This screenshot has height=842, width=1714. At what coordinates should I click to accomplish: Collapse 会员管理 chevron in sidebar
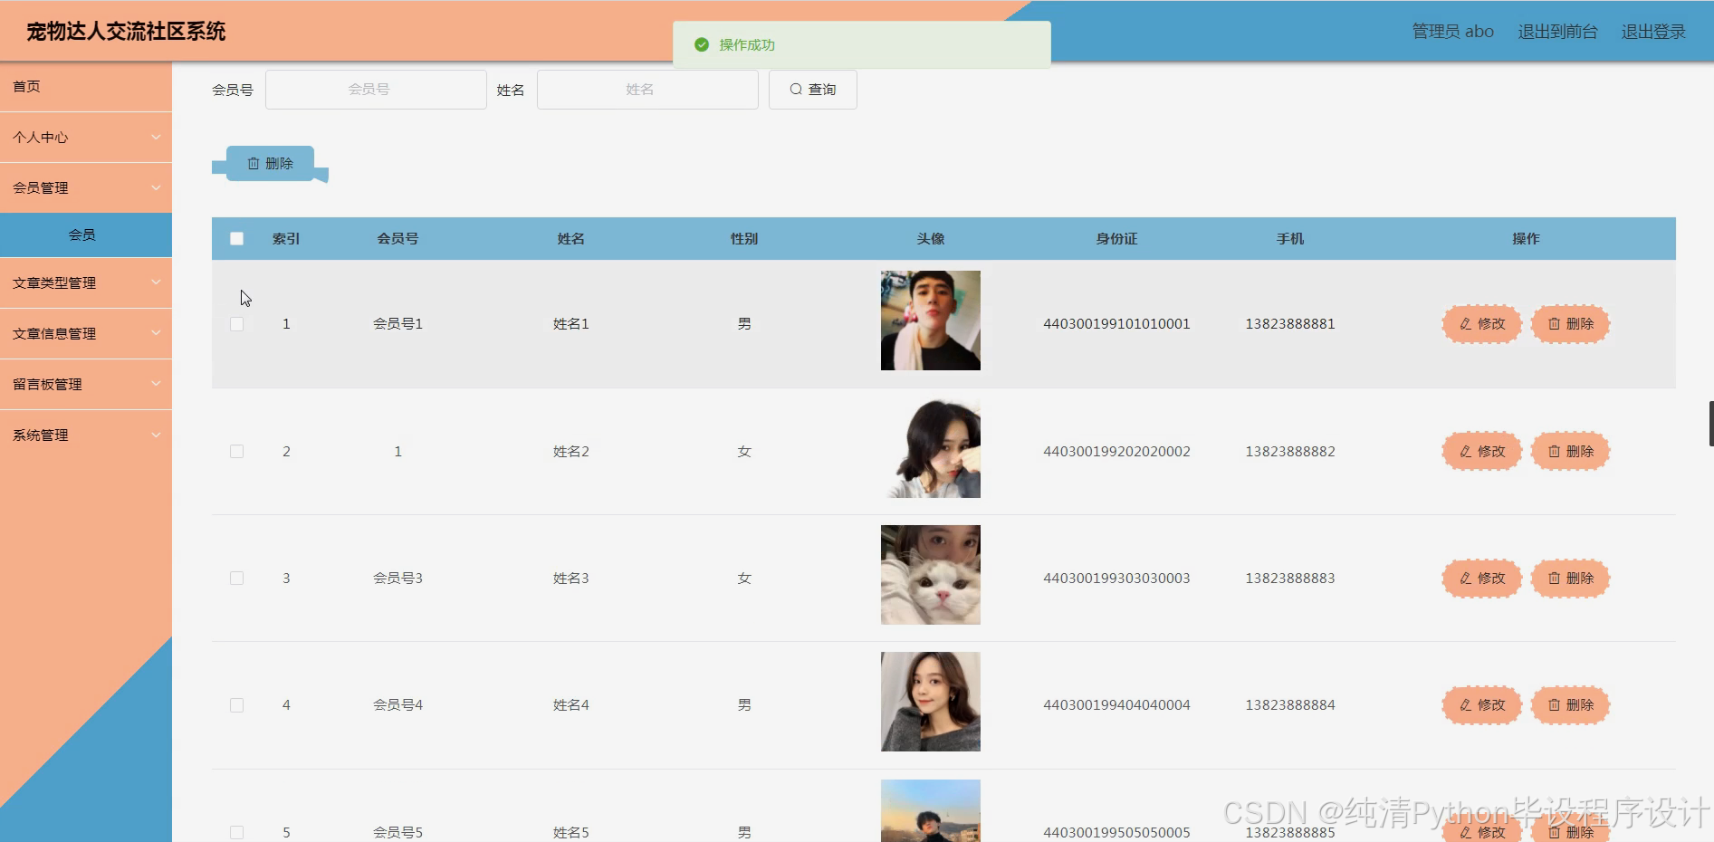[156, 188]
